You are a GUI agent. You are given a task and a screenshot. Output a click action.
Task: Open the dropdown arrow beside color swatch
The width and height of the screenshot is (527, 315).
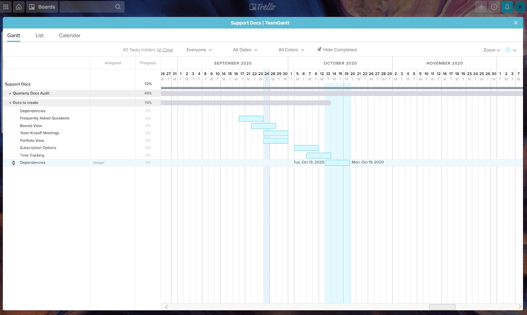tap(515, 50)
